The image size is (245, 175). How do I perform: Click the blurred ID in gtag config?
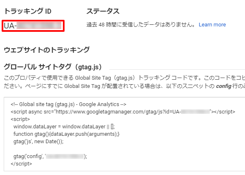(65, 156)
